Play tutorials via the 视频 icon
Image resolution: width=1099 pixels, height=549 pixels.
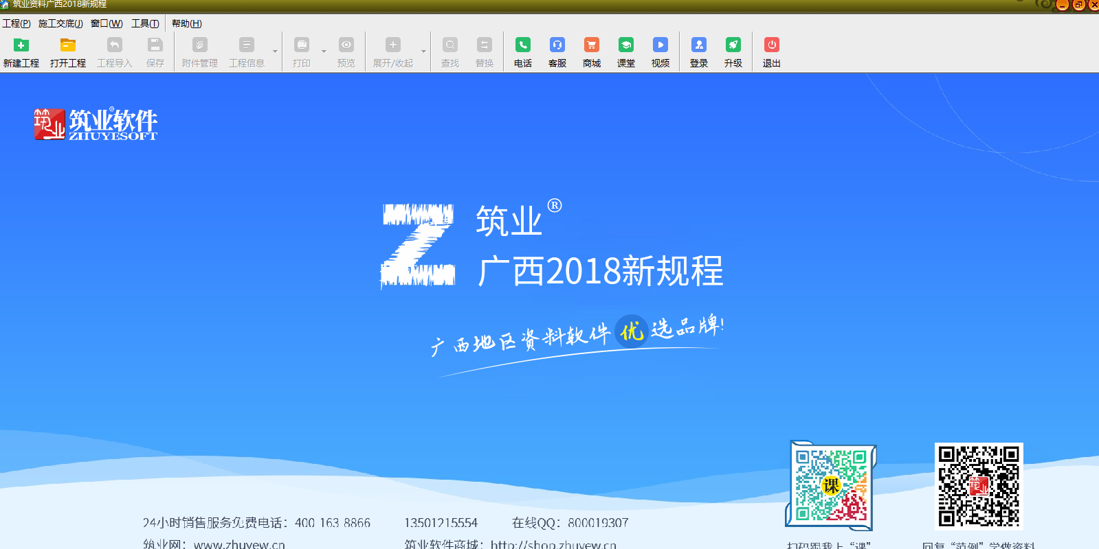[x=660, y=45]
